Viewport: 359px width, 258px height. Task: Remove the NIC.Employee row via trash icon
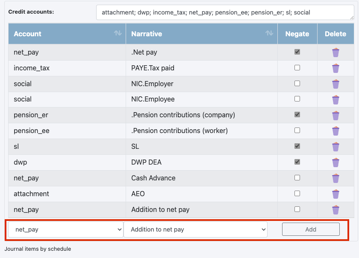pyautogui.click(x=335, y=99)
